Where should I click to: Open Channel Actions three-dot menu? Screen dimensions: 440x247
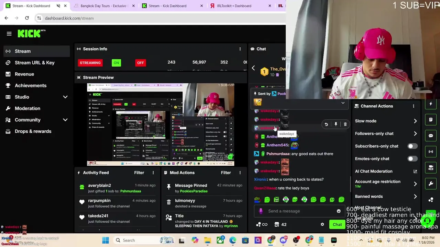414,106
